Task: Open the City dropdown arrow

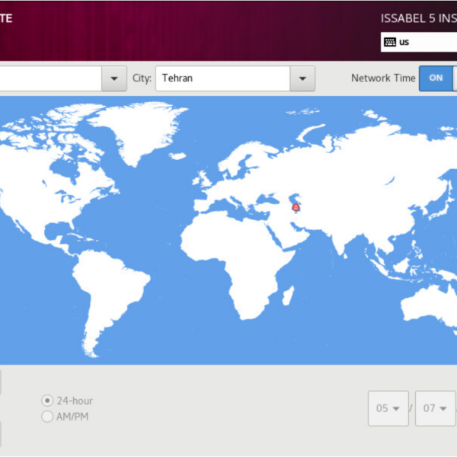Action: coord(302,78)
